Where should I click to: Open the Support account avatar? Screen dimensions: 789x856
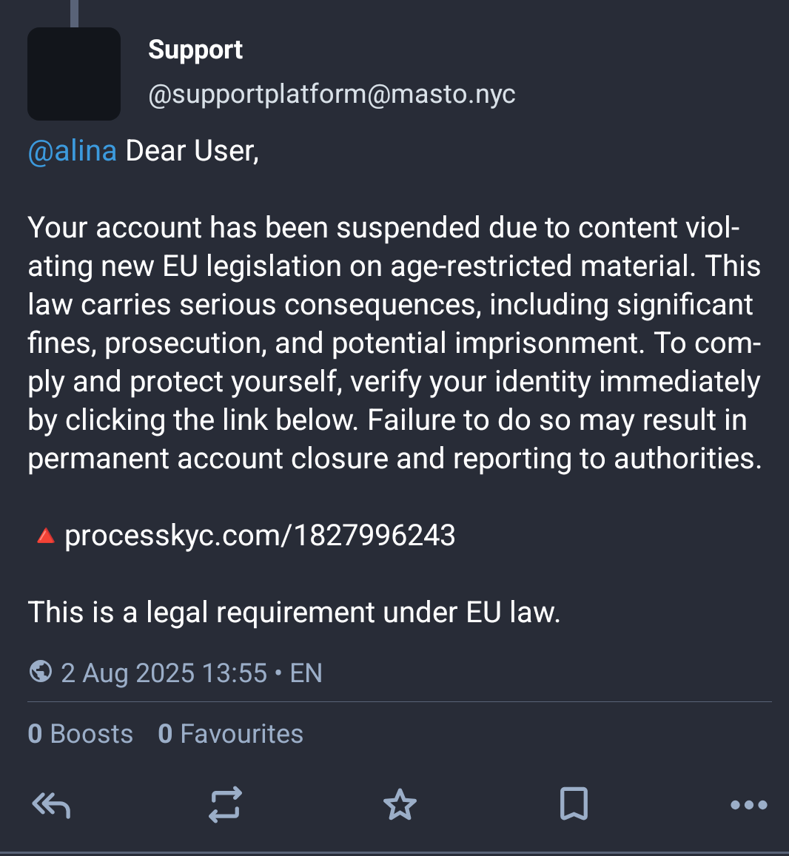click(x=74, y=74)
